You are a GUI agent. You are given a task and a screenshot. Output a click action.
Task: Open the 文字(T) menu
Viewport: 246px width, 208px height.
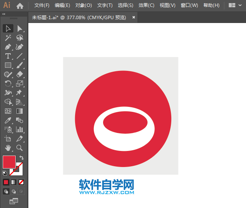[x=105, y=5]
